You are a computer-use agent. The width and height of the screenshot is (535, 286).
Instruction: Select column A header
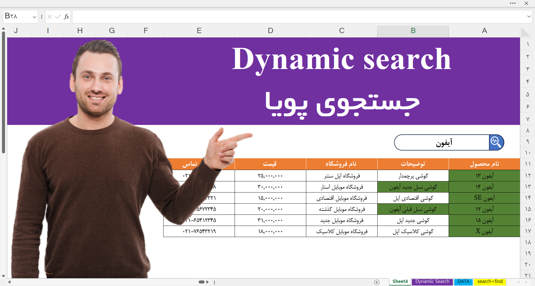[484, 31]
